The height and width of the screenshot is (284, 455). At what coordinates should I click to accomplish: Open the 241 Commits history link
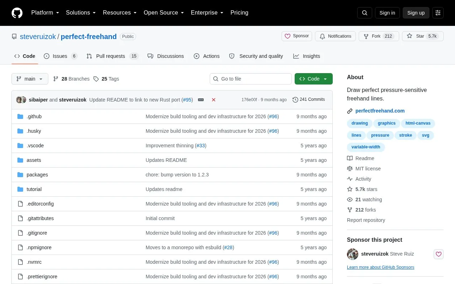tap(309, 100)
